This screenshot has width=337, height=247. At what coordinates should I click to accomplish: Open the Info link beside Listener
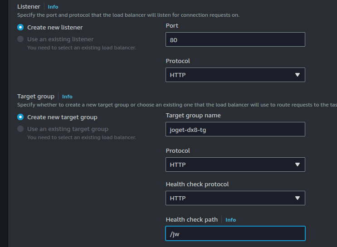[x=53, y=7]
